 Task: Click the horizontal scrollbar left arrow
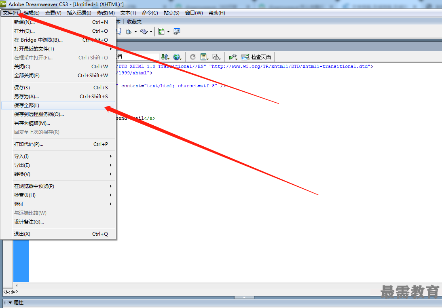[17, 285]
